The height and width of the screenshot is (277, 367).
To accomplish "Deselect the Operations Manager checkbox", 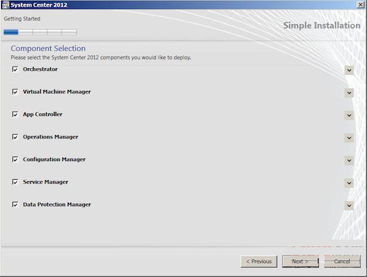I will tap(15, 137).
